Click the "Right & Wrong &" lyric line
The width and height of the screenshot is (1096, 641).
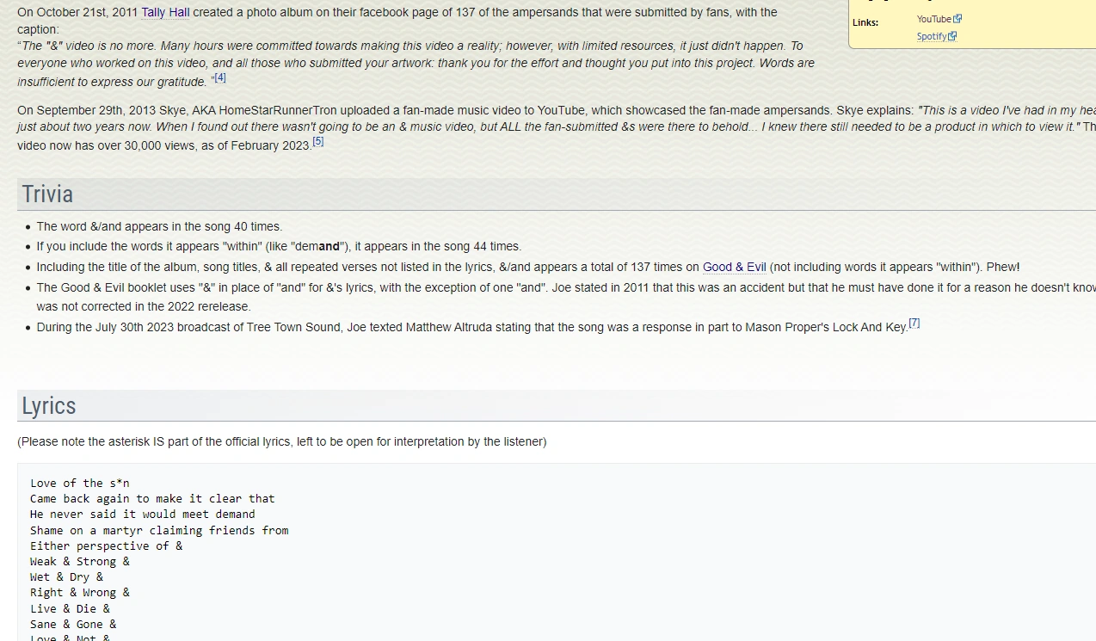pos(80,592)
